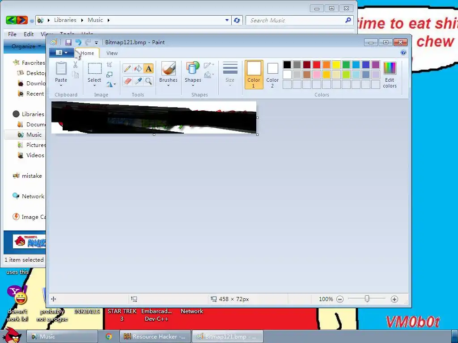Select the Pencil tool in Paint
This screenshot has width=458, height=343.
127,68
